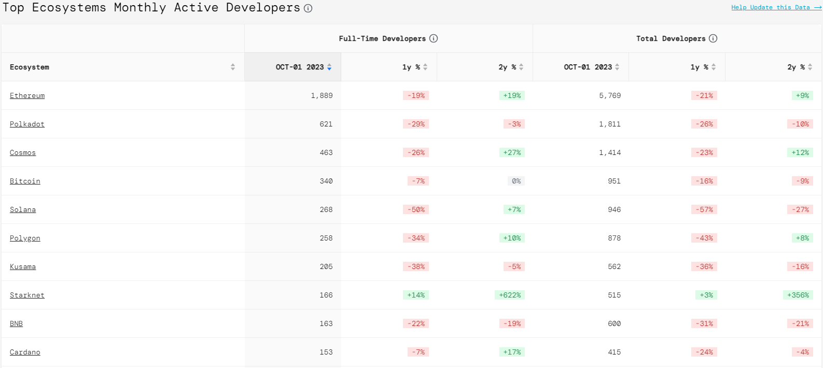
Task: Sort Total Developers OCT-01 2023 arrows
Action: [x=617, y=67]
